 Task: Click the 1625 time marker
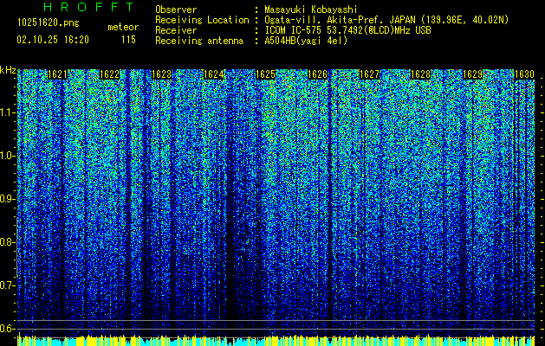coord(265,74)
